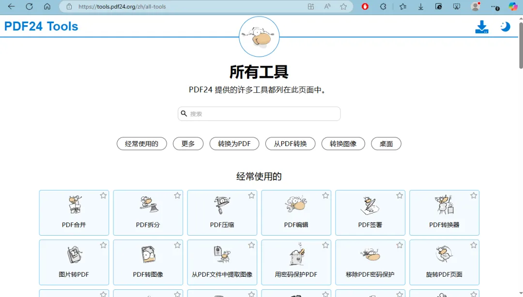Add page to favorites star in address bar
The height and width of the screenshot is (297, 523).
(343, 6)
